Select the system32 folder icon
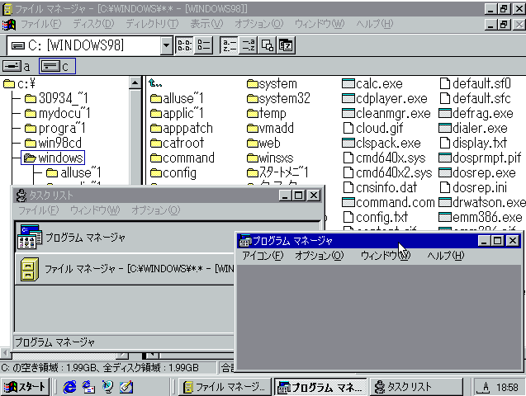Screen dimensions: 526x396 click(253, 99)
